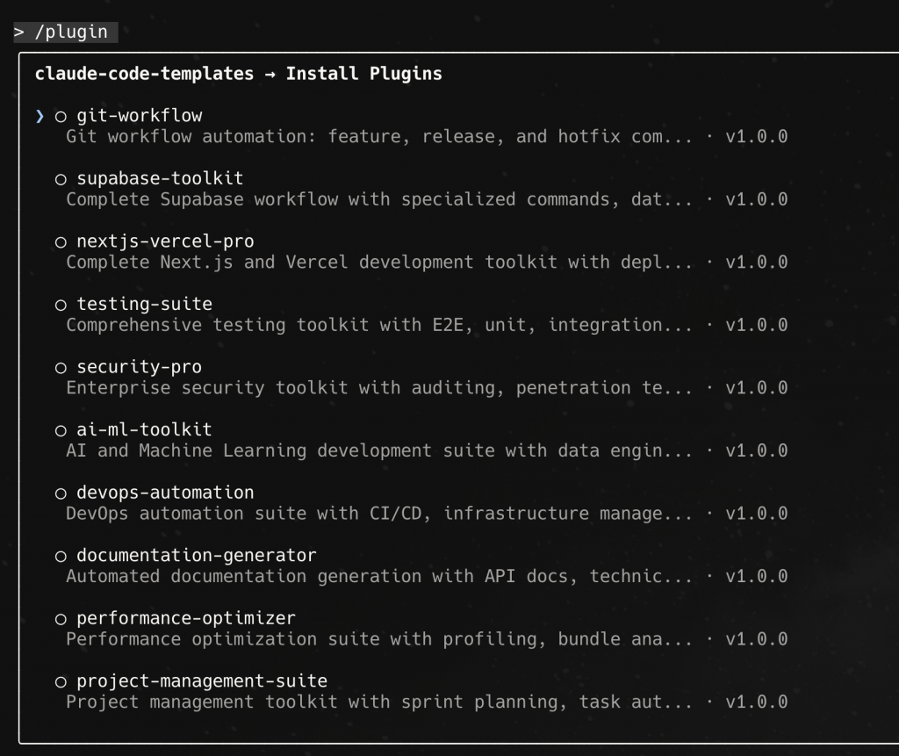Check the performance-optimizer selection circle
The width and height of the screenshot is (899, 756).
[61, 619]
